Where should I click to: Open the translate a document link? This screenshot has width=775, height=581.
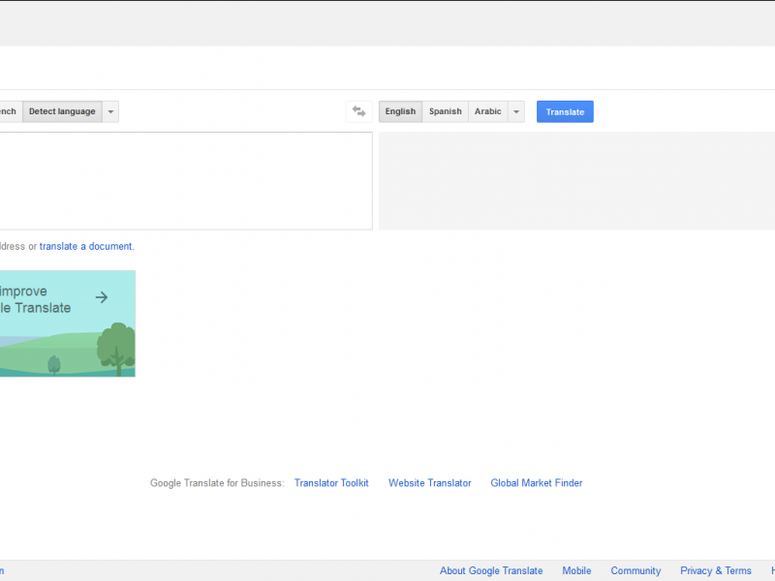[x=86, y=246]
